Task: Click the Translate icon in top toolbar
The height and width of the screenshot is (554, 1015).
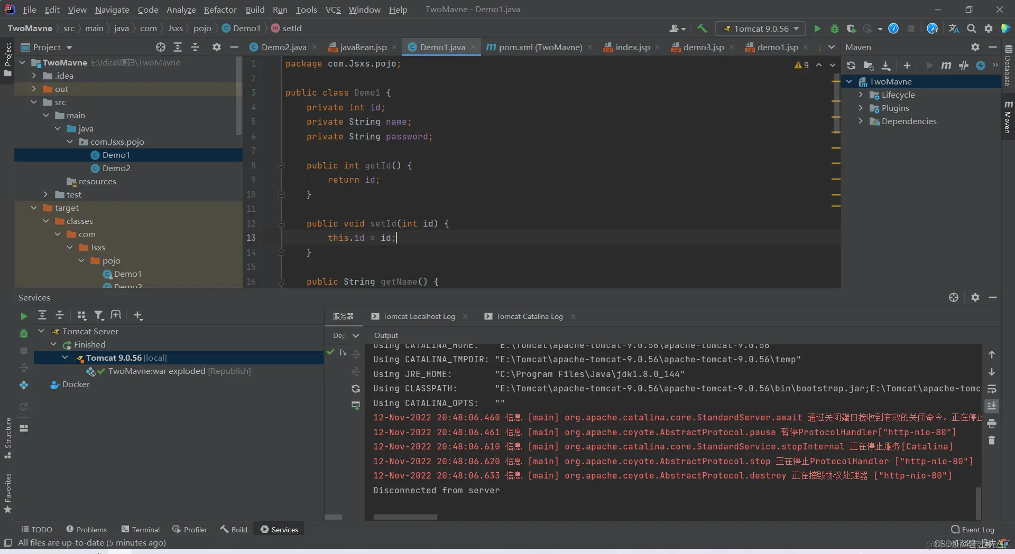Action: 954,29
